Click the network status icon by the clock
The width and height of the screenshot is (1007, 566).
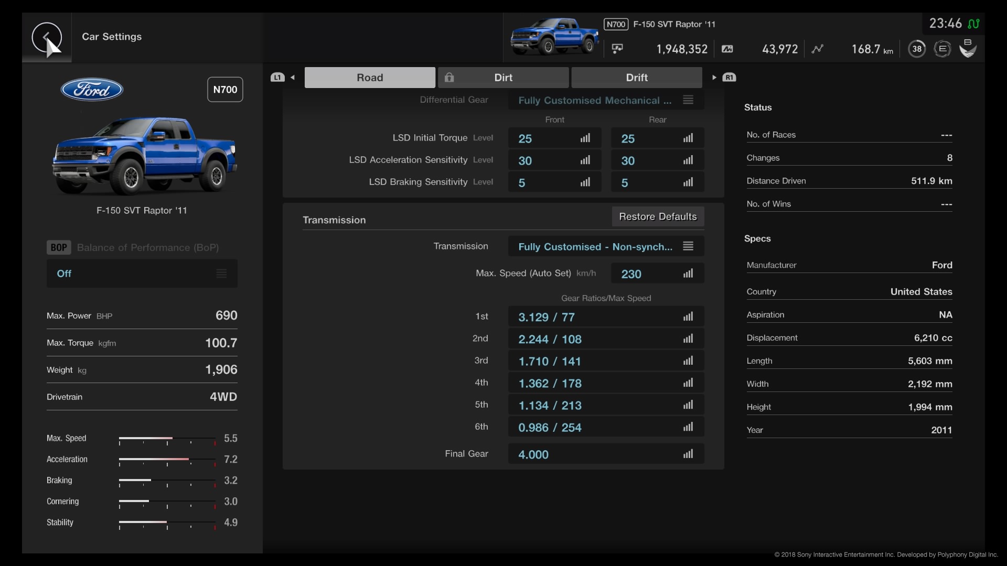pos(973,24)
